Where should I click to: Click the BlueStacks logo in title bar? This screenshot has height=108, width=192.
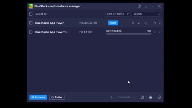click(x=31, y=6)
